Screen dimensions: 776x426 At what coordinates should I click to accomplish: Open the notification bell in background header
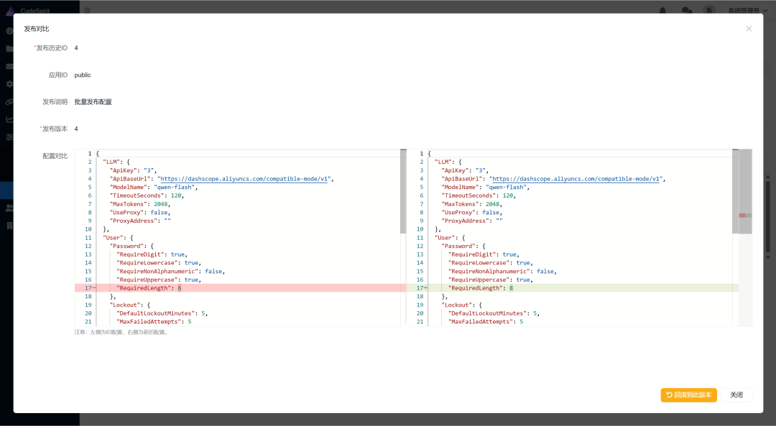[x=662, y=10]
